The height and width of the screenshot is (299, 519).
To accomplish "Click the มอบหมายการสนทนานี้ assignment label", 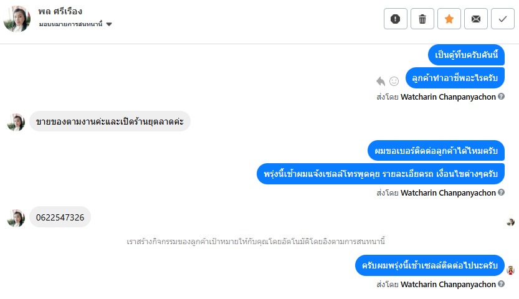I will pos(70,24).
